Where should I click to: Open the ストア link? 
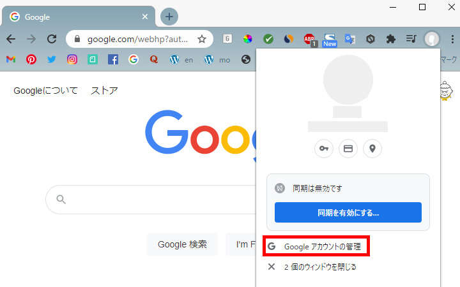pyautogui.click(x=104, y=91)
